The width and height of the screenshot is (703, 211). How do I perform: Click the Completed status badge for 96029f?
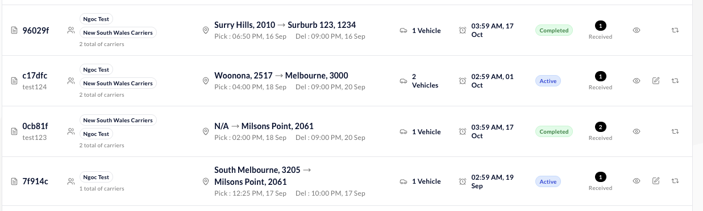pyautogui.click(x=554, y=31)
